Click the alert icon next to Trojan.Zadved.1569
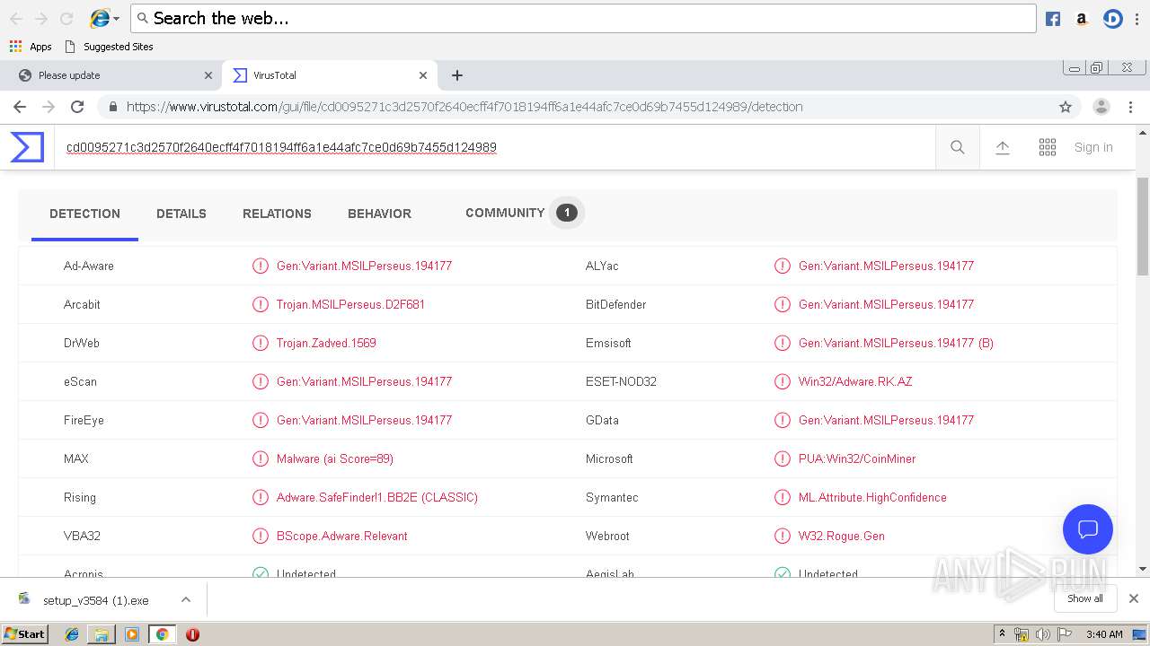This screenshot has width=1150, height=646. tap(261, 343)
